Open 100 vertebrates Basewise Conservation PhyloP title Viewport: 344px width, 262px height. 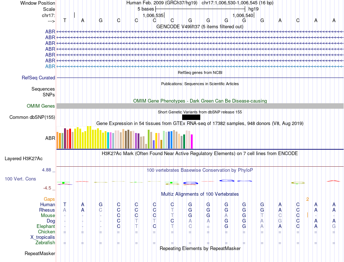[200, 170]
